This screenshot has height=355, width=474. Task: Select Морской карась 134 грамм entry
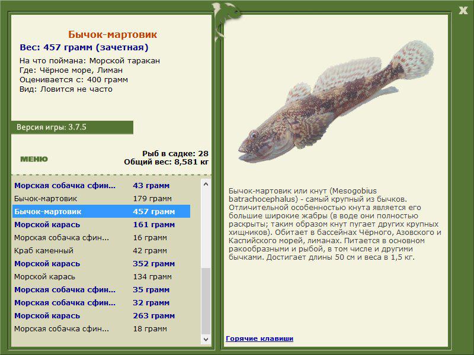(x=101, y=276)
